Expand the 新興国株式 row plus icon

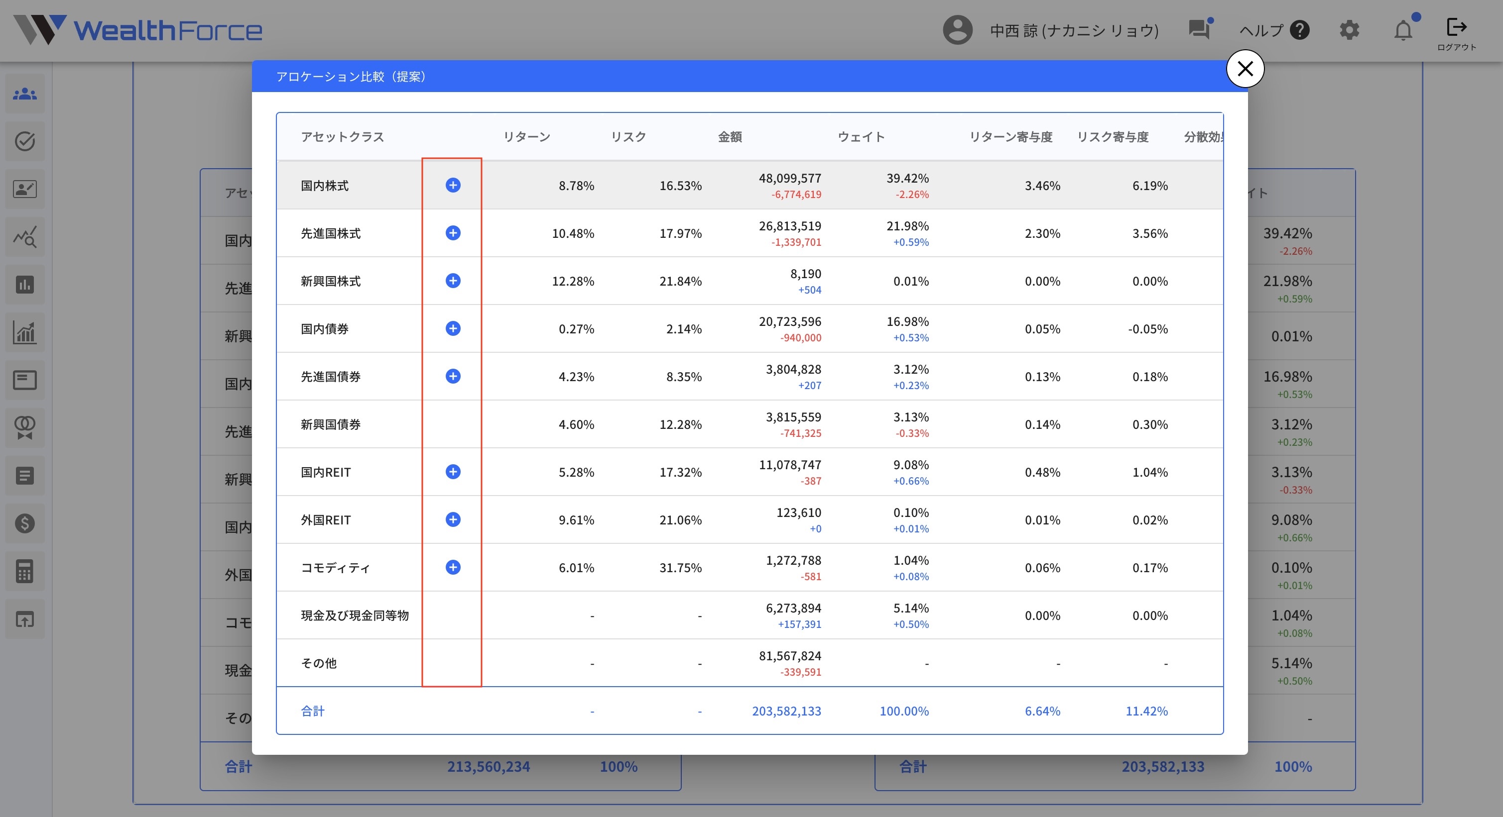coord(453,281)
